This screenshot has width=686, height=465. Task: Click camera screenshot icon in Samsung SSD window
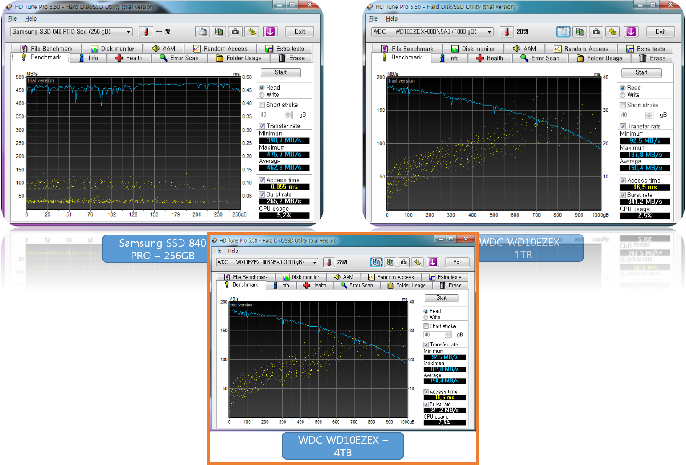(x=236, y=32)
